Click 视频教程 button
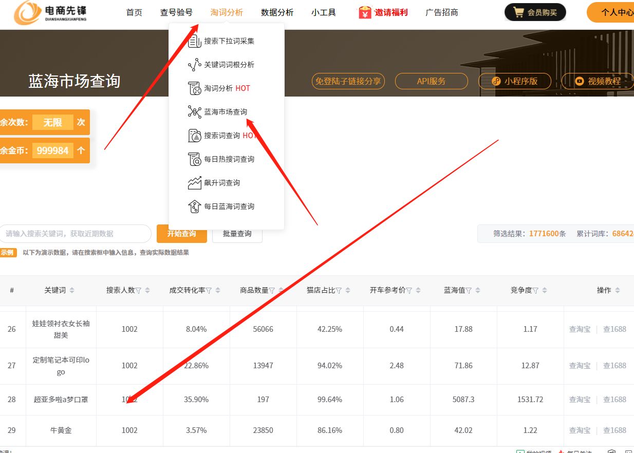This screenshot has height=453, width=634. pyautogui.click(x=598, y=81)
